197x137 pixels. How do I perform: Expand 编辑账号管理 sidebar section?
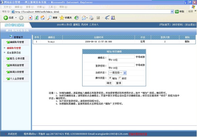pyautogui.click(x=16, y=42)
